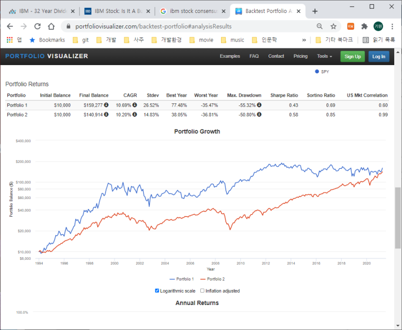402x330 pixels.
Task: Open the 개발 bookmark folder
Action: [x=106, y=40]
